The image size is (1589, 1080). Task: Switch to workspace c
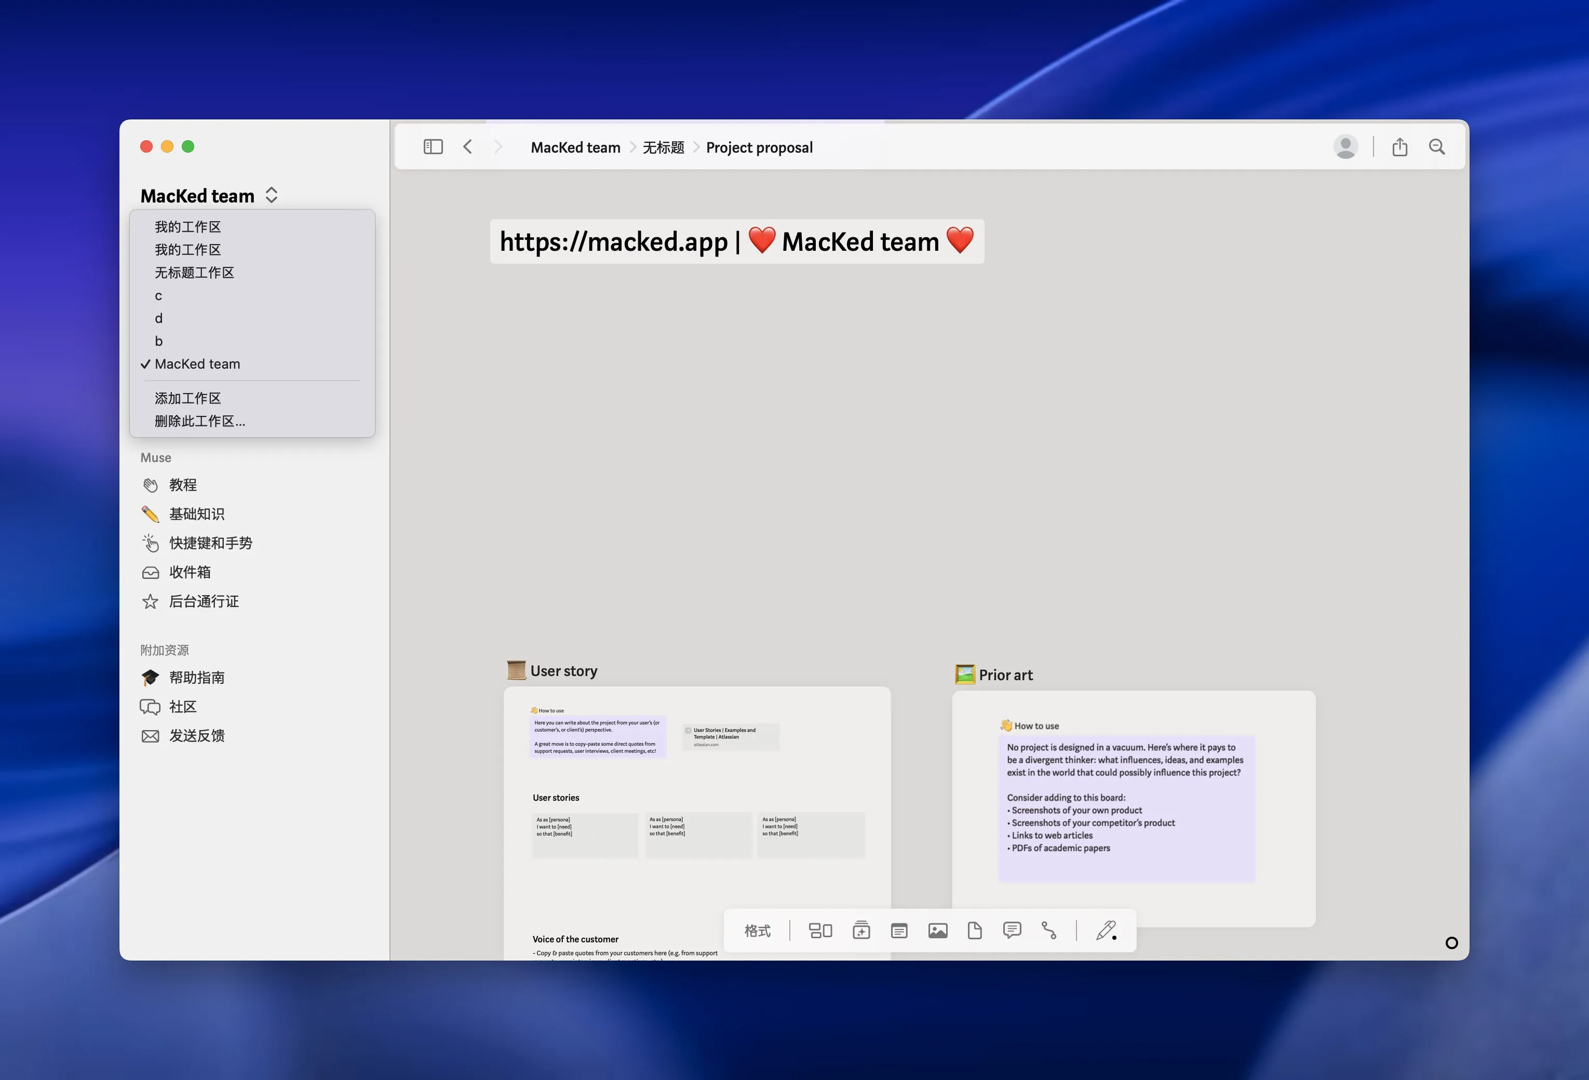[x=252, y=295]
